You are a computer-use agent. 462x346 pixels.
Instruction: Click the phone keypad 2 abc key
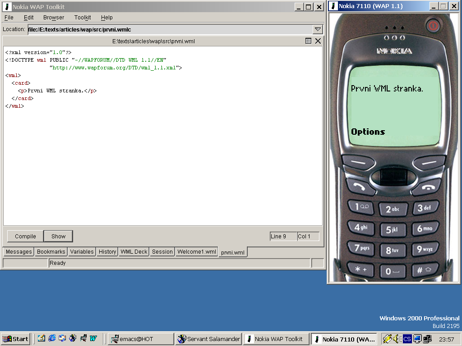click(393, 209)
